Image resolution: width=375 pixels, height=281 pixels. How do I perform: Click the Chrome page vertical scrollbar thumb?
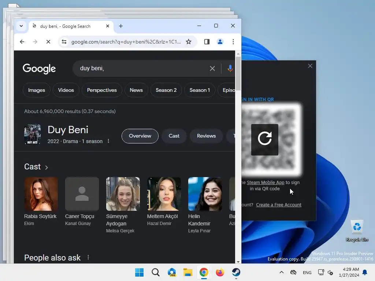(x=238, y=73)
